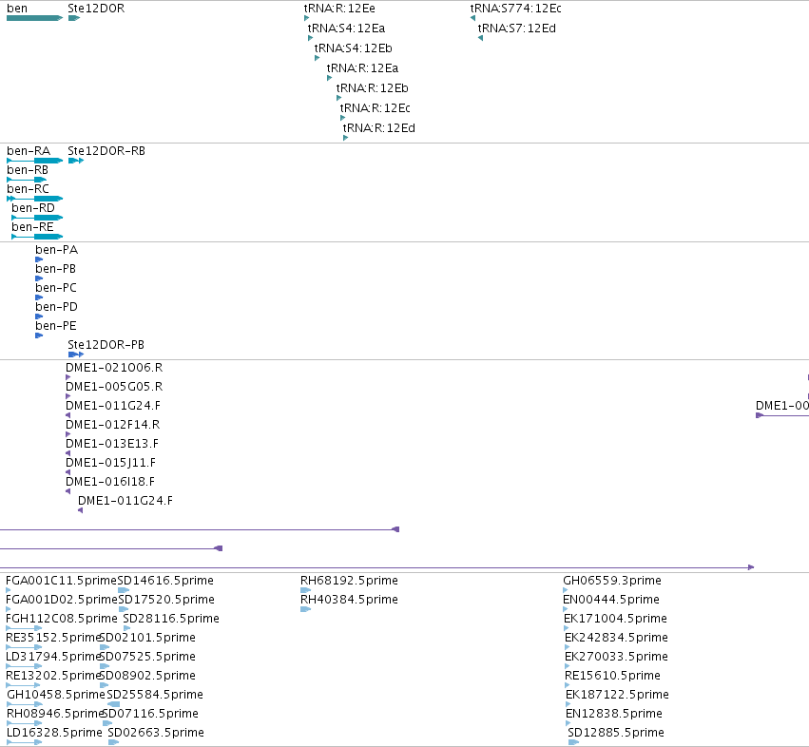This screenshot has width=809, height=747.
Task: Click the ben-RD transcript label
Action: 33,208
